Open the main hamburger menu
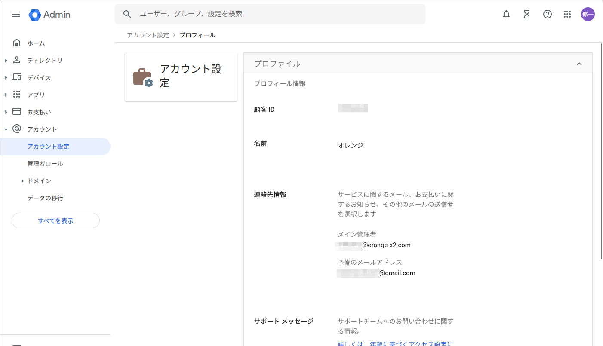Screen dimensions: 603x346 16,14
